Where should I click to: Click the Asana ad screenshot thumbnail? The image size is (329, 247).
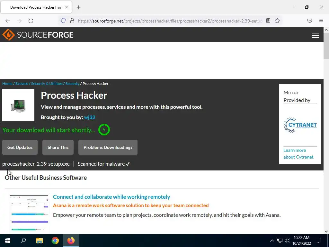[x=29, y=214]
